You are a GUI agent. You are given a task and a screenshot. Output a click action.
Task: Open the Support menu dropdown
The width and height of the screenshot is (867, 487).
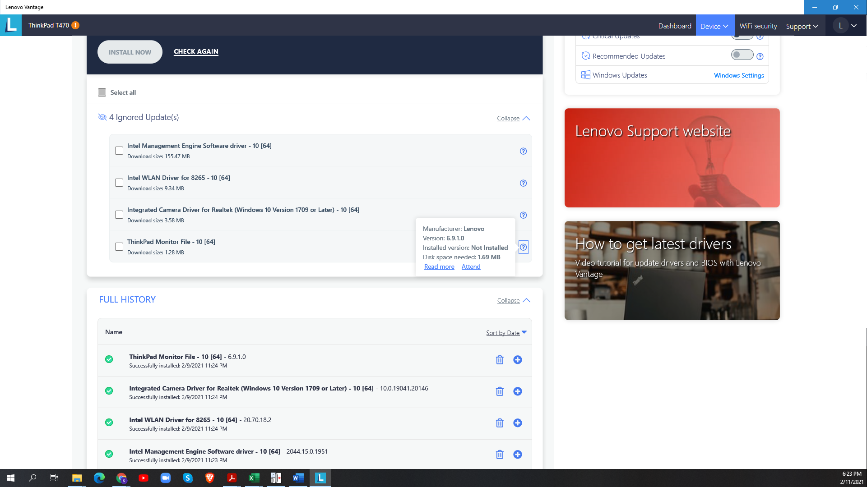pos(802,26)
